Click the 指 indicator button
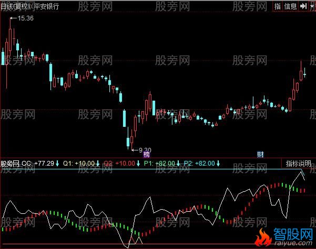This screenshot has width=316, height=249. click(278, 6)
